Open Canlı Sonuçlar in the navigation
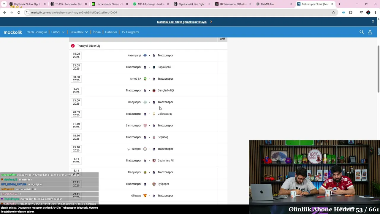 37,32
